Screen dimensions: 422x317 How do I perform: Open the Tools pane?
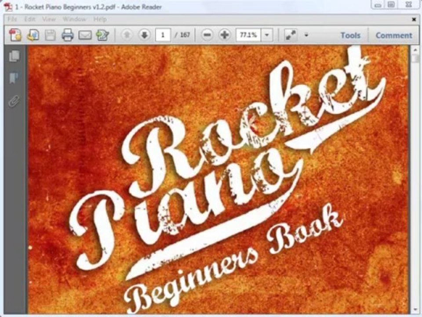point(350,35)
